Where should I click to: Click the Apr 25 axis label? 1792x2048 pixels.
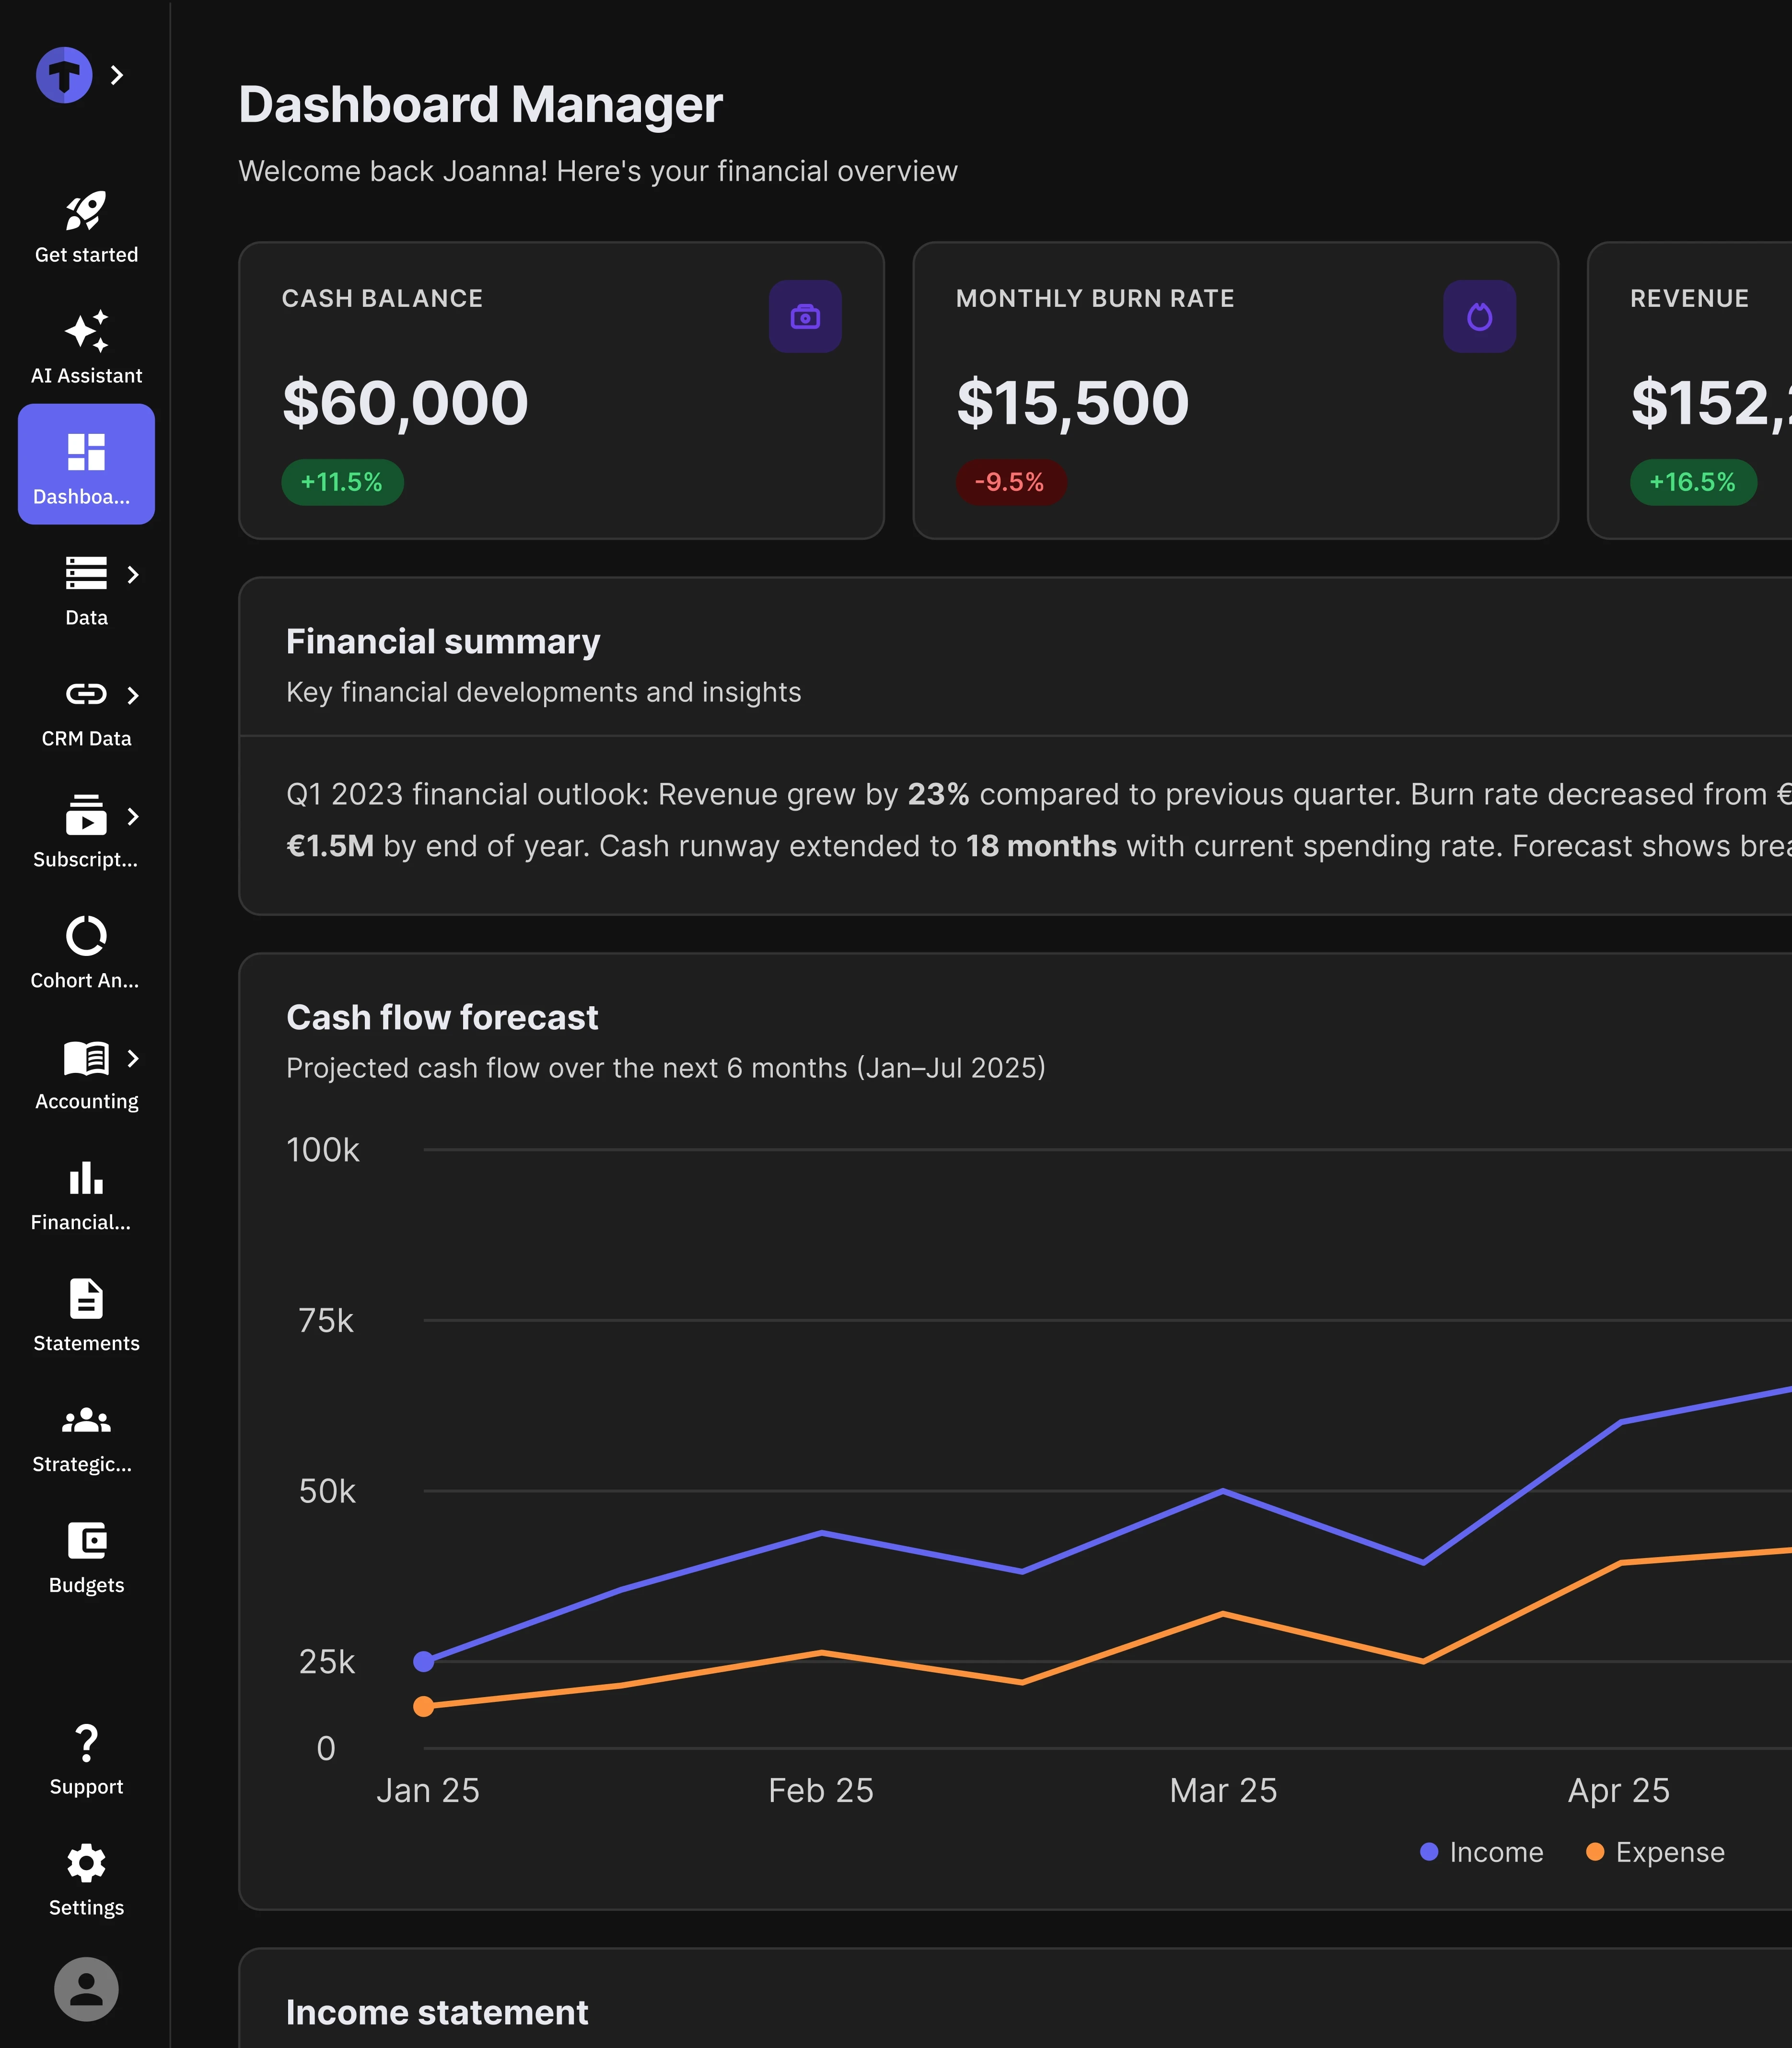(1619, 1790)
